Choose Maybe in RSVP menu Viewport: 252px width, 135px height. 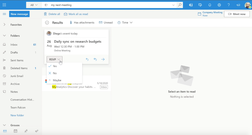pyautogui.click(x=64, y=80)
